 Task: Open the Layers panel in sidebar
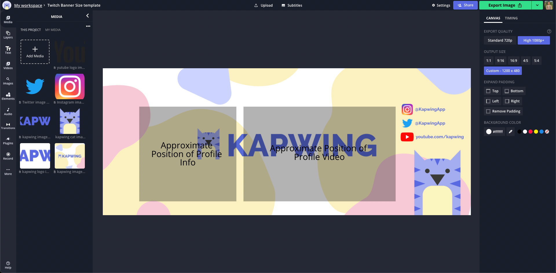pyautogui.click(x=8, y=35)
